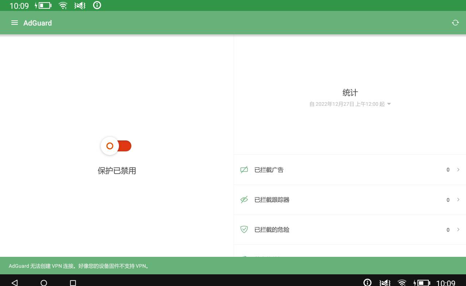Click the blocked threats shield icon
Screen dimensions: 466x286
pos(244,229)
